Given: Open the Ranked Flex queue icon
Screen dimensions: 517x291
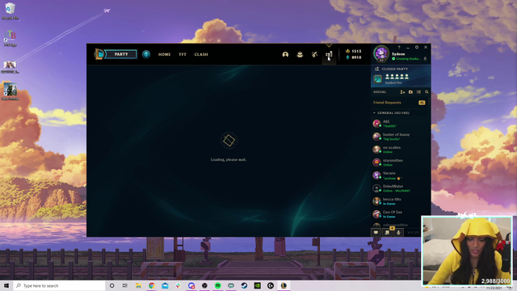Looking at the screenshot, I should (x=377, y=79).
